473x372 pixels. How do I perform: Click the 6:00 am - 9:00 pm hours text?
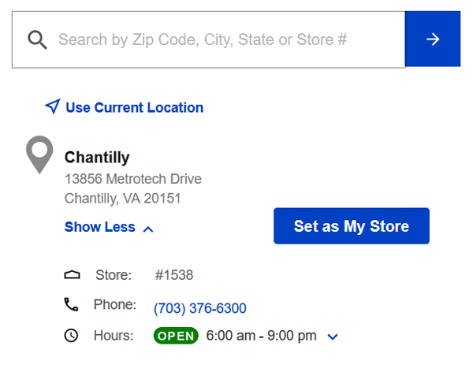[x=261, y=336]
